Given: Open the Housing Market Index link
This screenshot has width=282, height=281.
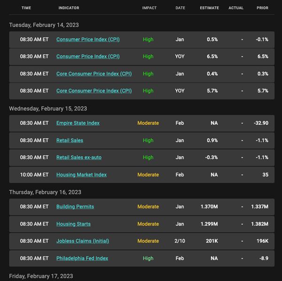Looking at the screenshot, I should pos(81,175).
